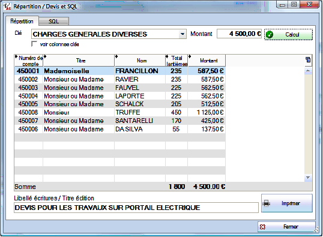The height and width of the screenshot is (237, 323).
Task: Click the DA SILVA name cell
Action: pyautogui.click(x=140, y=129)
